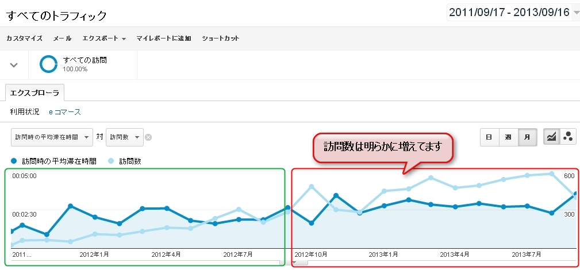Viewport: 580px width, 270px height.
Task: Click the すべての訪問 segment circle icon
Action: (48, 64)
